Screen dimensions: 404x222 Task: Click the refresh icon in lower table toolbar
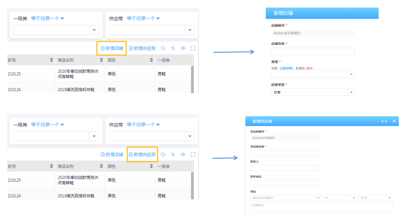(x=163, y=154)
